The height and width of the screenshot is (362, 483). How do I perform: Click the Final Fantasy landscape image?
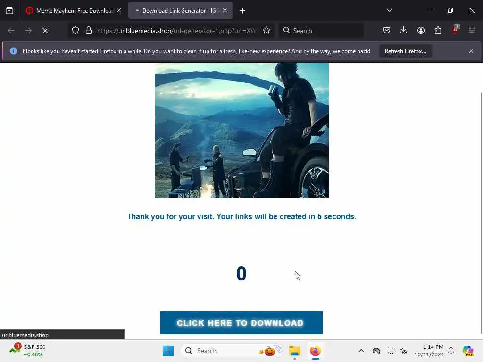click(x=241, y=130)
